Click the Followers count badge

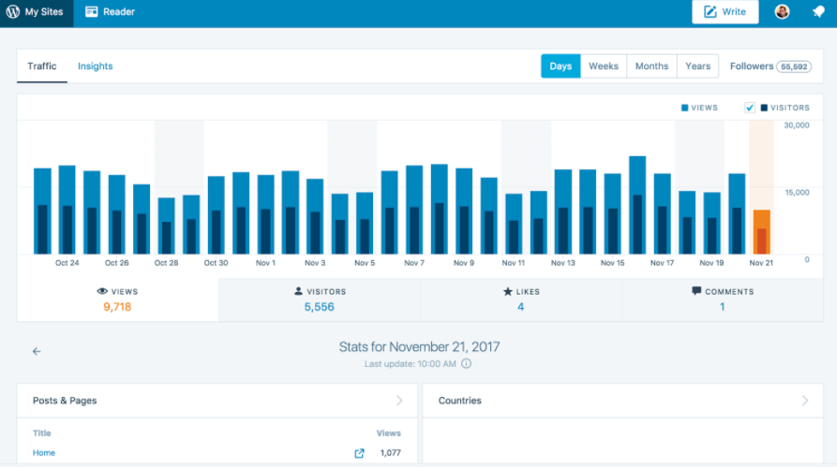[x=794, y=66]
